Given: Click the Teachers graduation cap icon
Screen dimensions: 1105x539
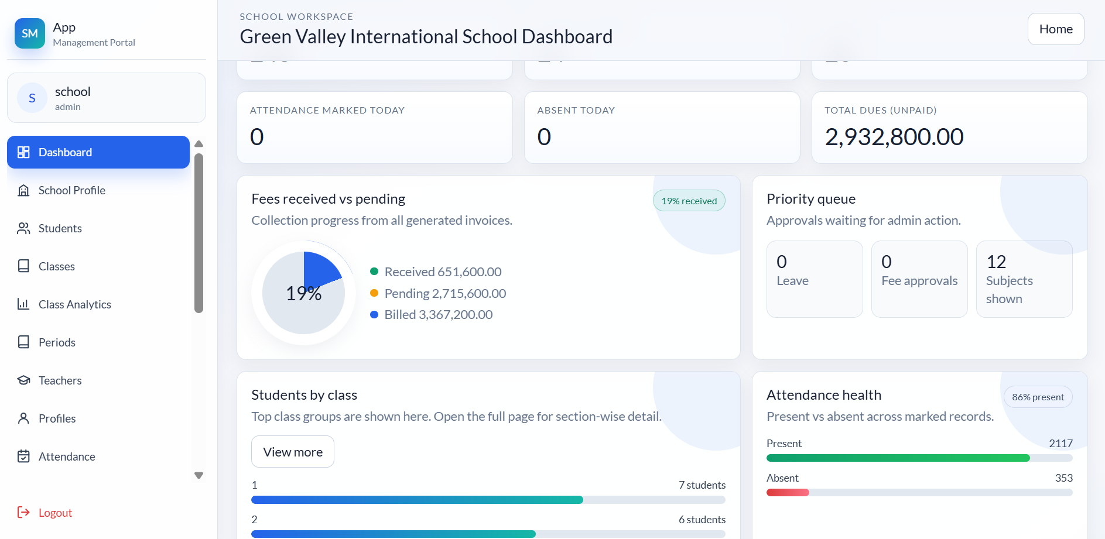Looking at the screenshot, I should (x=23, y=380).
